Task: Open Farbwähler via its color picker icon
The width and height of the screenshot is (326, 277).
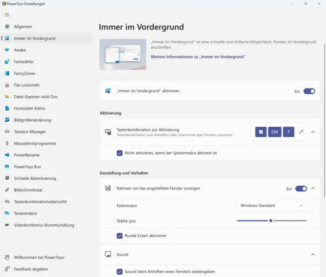Action: [8, 62]
